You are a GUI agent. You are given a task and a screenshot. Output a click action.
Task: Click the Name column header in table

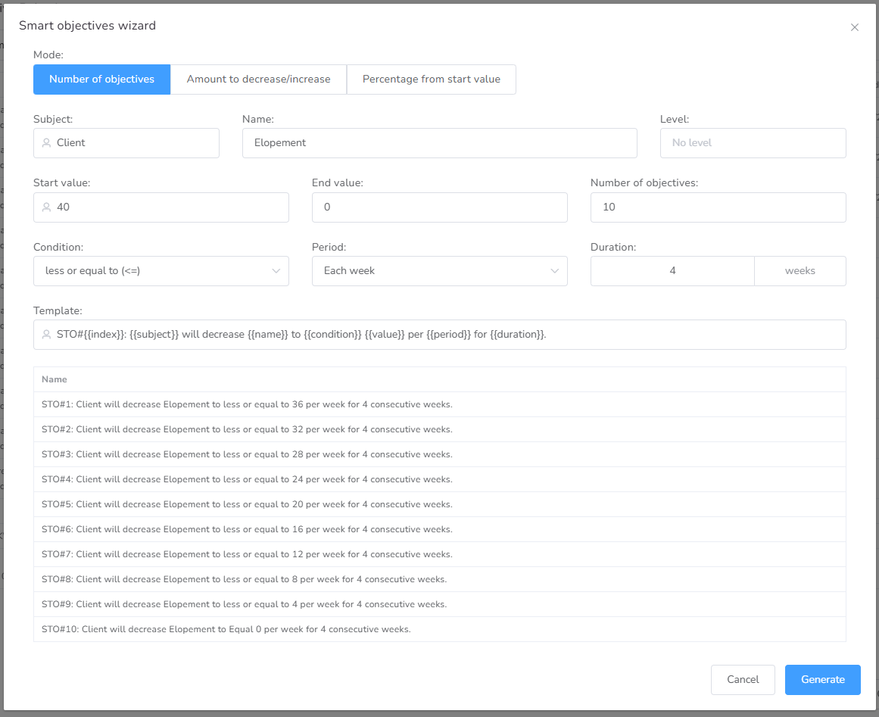click(x=55, y=379)
